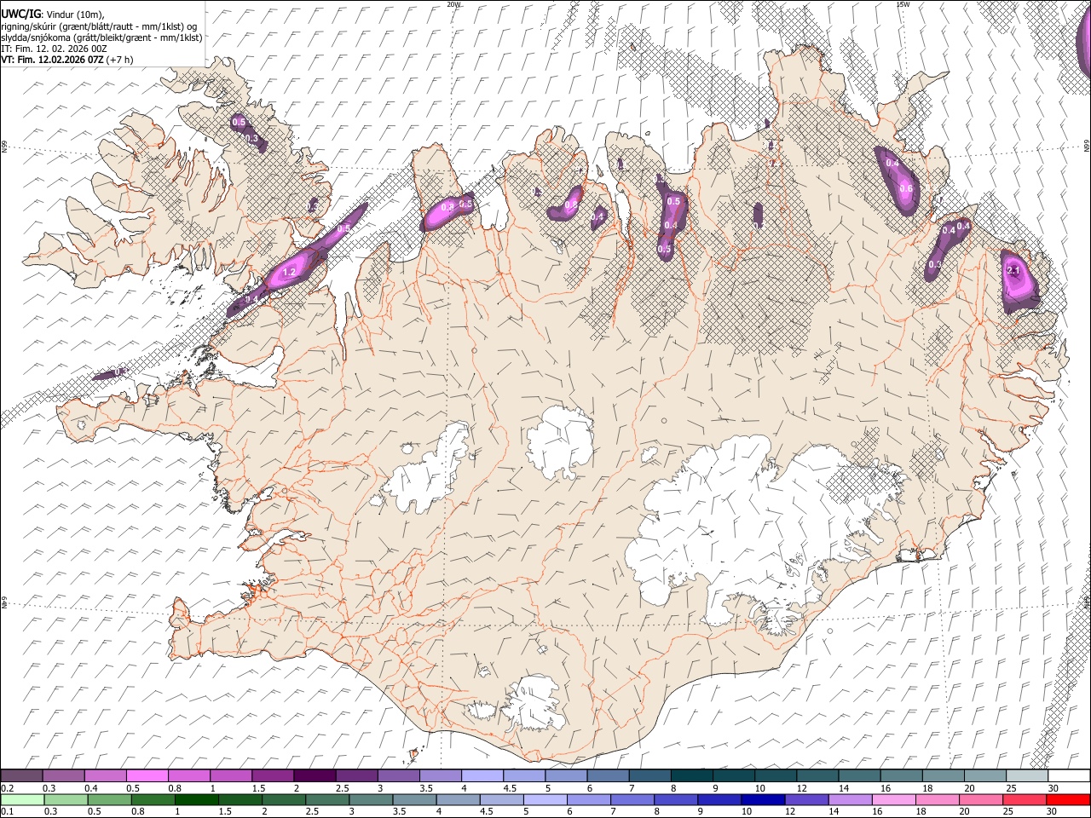1091x818 pixels.
Task: Click the '2.1' precipitation value in the east
Action: pos(1013,271)
